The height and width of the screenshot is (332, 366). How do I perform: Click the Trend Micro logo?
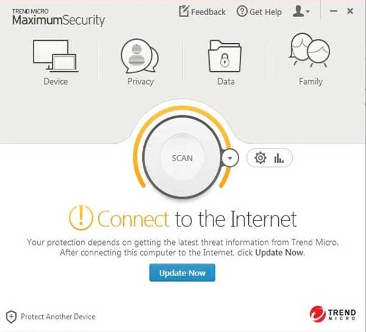[333, 314]
